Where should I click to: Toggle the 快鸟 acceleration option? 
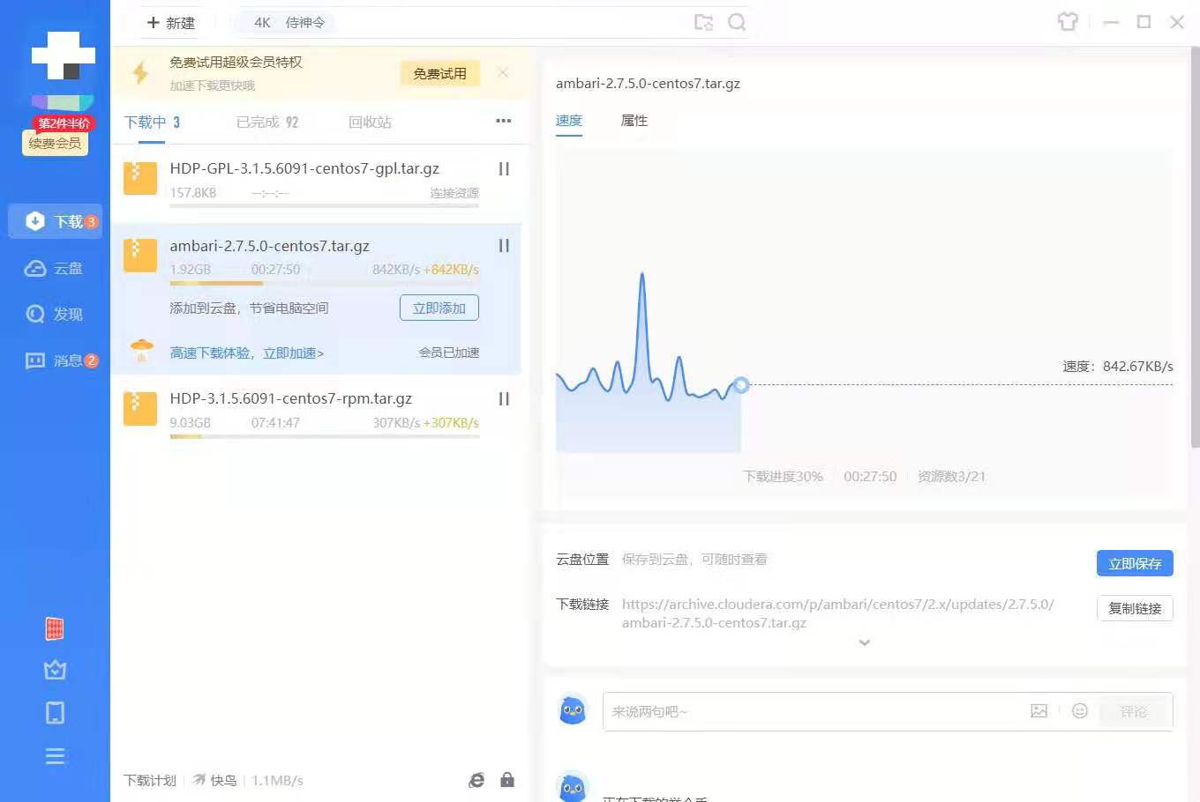214,780
